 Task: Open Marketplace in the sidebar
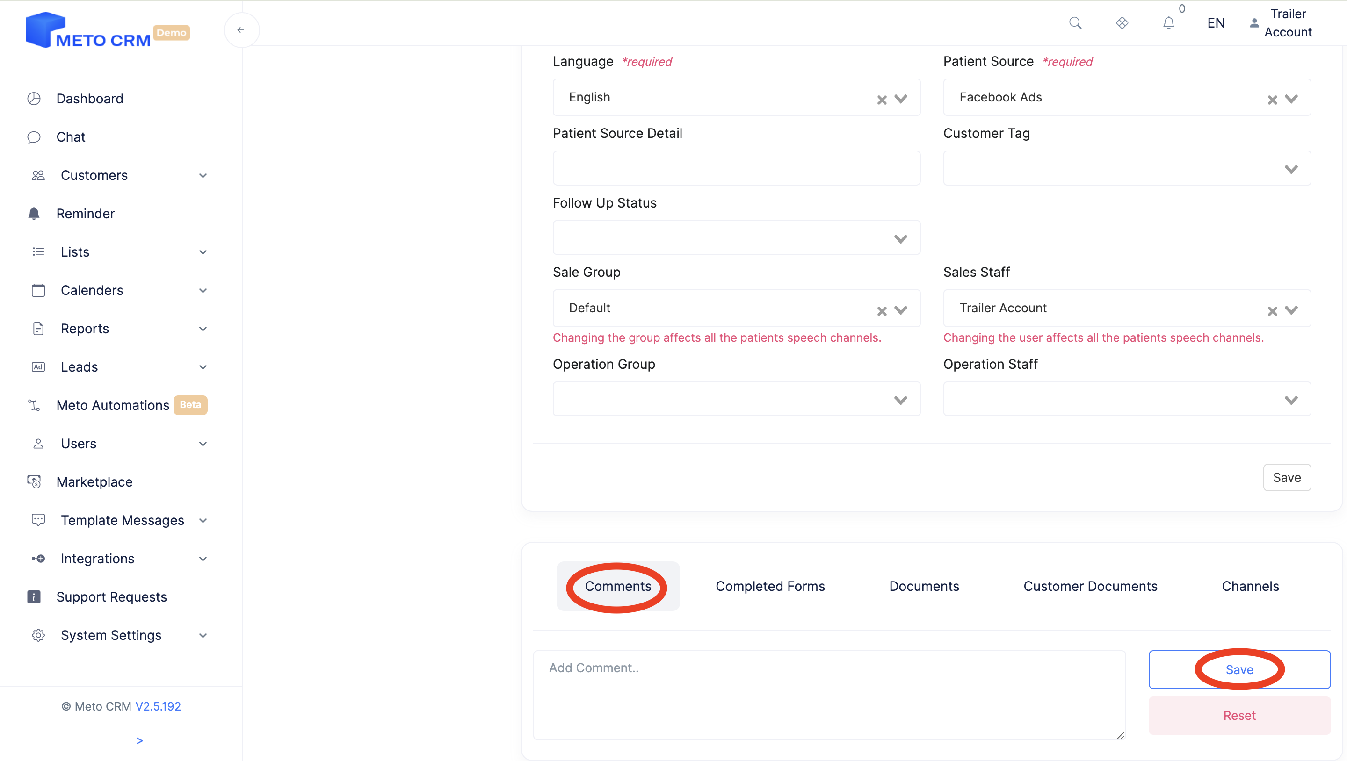pyautogui.click(x=94, y=482)
